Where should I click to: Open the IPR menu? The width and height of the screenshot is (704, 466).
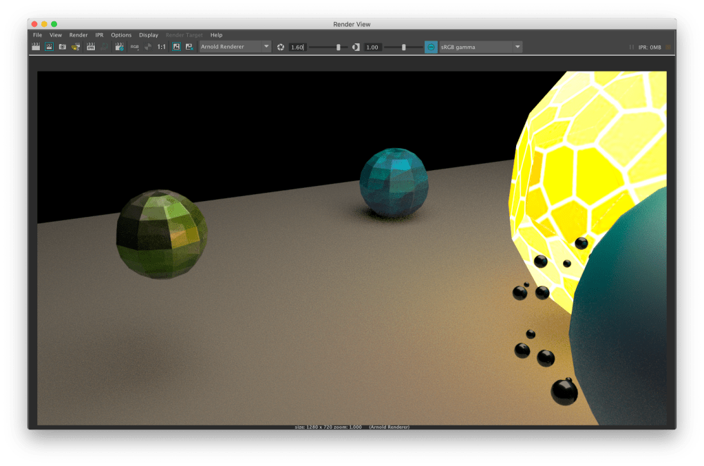[x=99, y=34]
